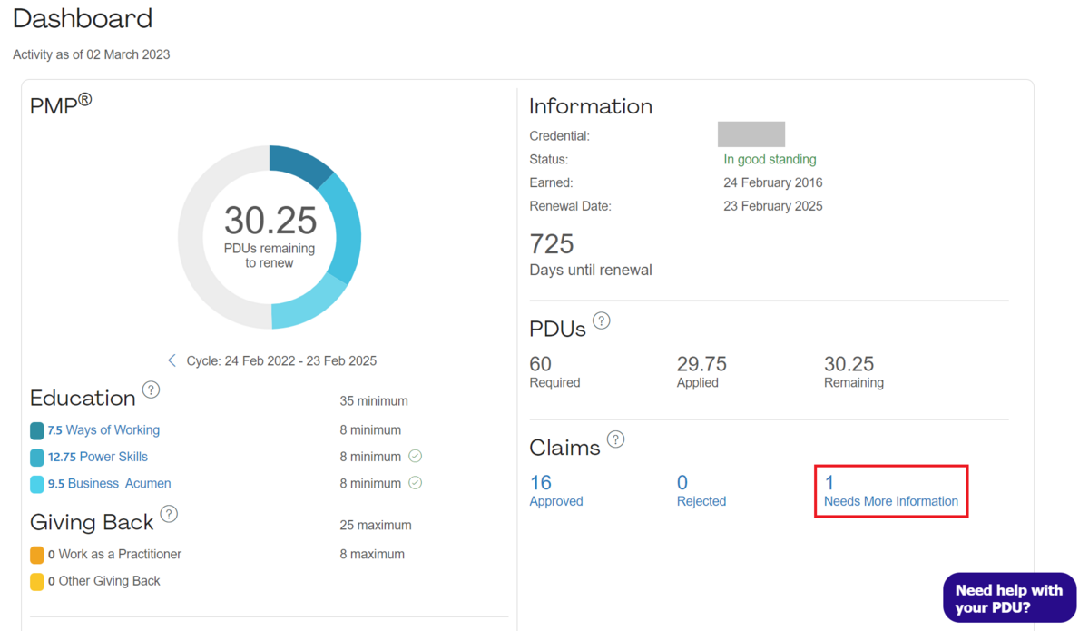
Task: Click the In good standing status text
Action: [x=770, y=159]
